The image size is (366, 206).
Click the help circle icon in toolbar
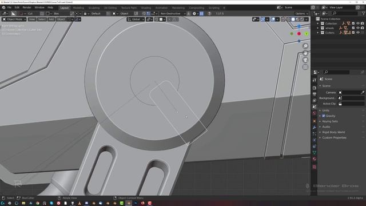209,14
